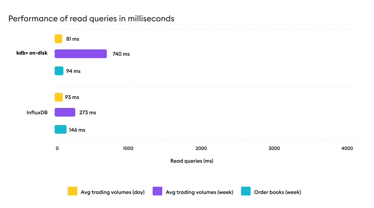
Task: Click the 'kdb+ on-disk' category label
Action: [32, 53]
